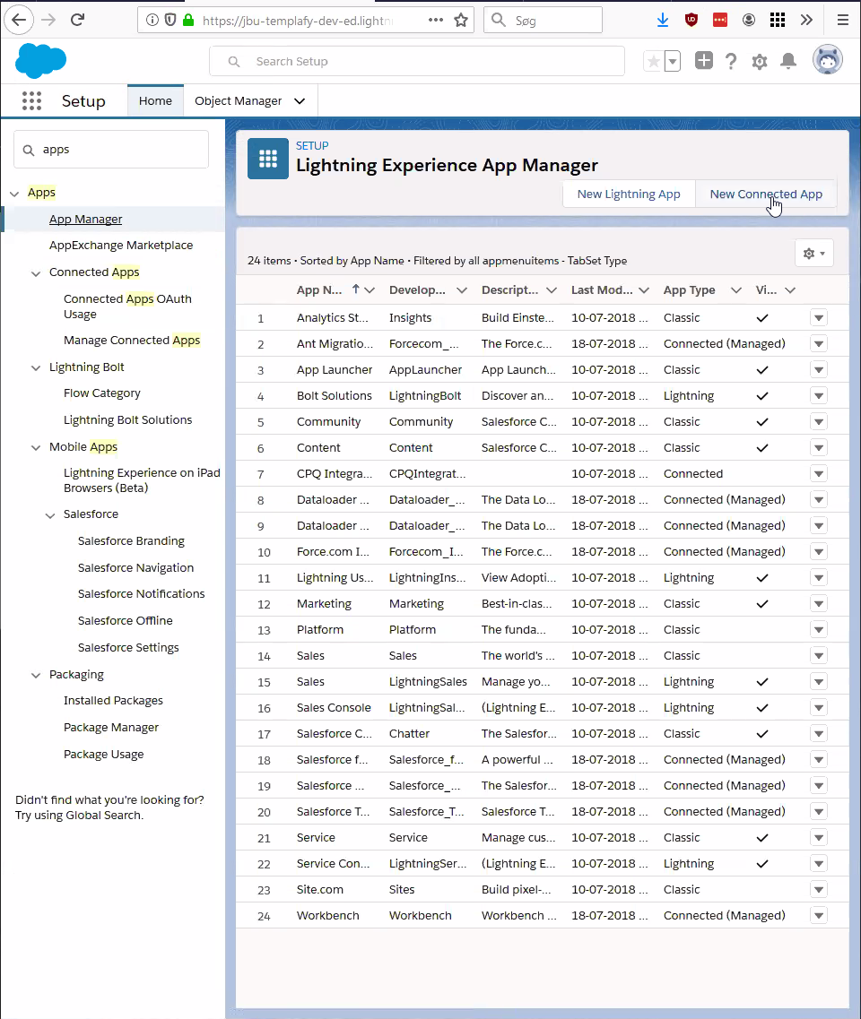The width and height of the screenshot is (861, 1019).
Task: Click the Marketing app name cell
Action: [x=324, y=604]
